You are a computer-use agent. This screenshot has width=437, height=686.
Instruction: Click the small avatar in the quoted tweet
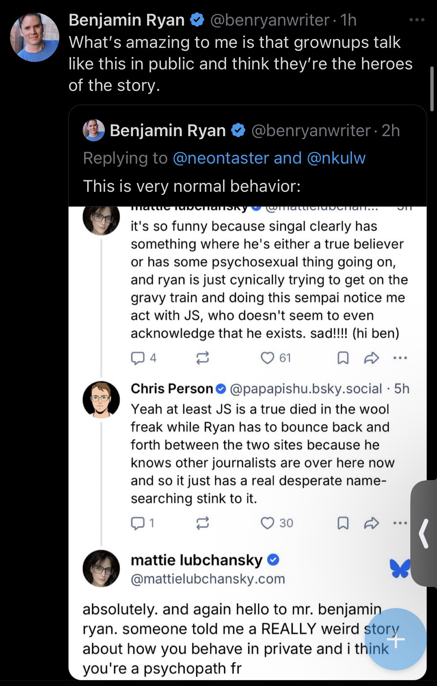(x=94, y=131)
